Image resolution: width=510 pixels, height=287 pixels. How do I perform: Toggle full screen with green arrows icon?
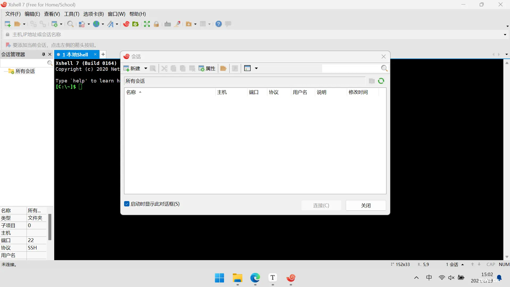click(147, 24)
